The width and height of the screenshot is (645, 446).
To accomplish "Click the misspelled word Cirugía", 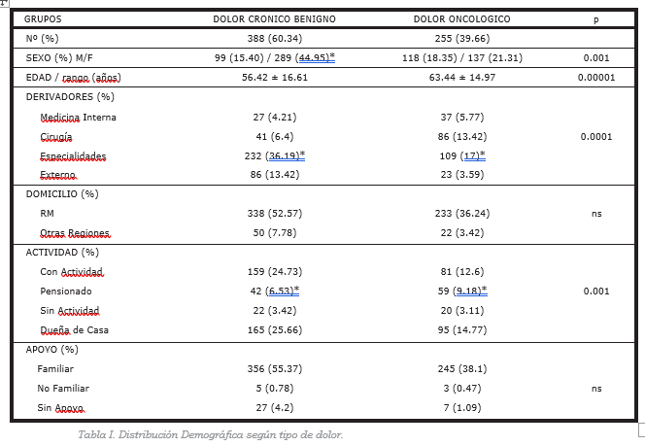I will (x=56, y=137).
